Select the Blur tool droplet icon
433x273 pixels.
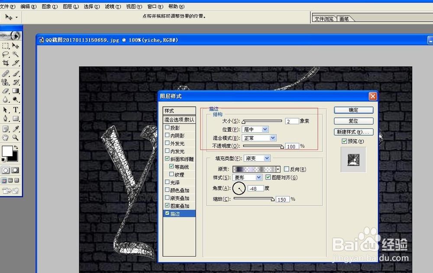click(x=6, y=100)
